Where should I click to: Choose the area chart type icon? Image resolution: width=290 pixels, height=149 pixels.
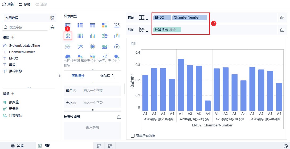click(105, 47)
